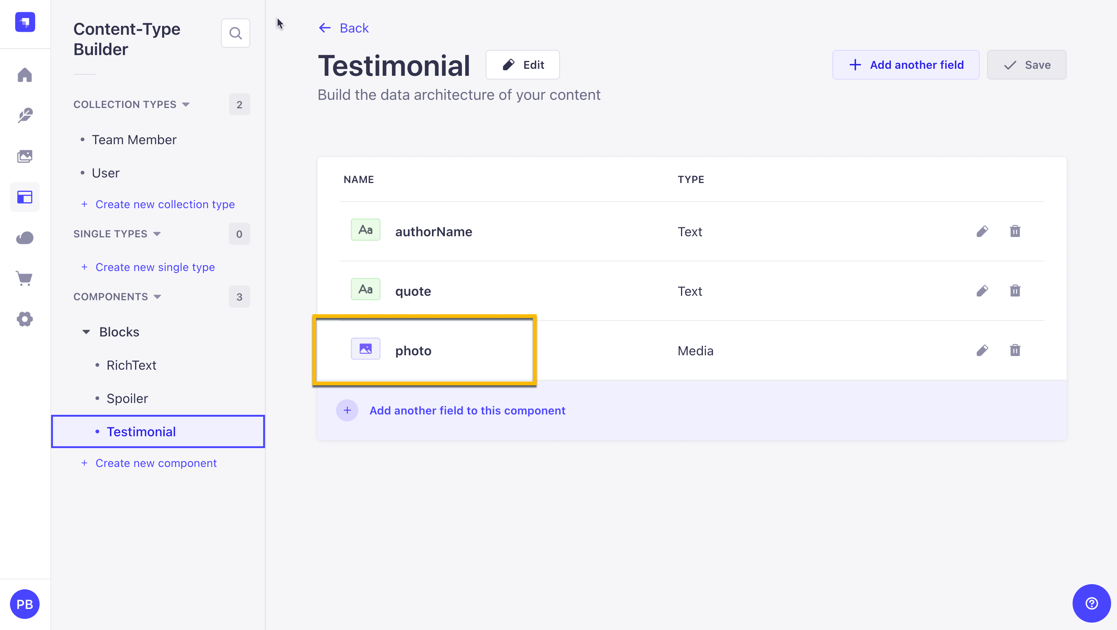Delete the photo field with trash icon
The width and height of the screenshot is (1117, 630).
tap(1015, 350)
